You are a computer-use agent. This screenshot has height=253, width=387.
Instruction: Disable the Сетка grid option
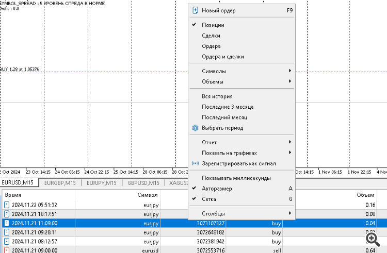(x=209, y=199)
